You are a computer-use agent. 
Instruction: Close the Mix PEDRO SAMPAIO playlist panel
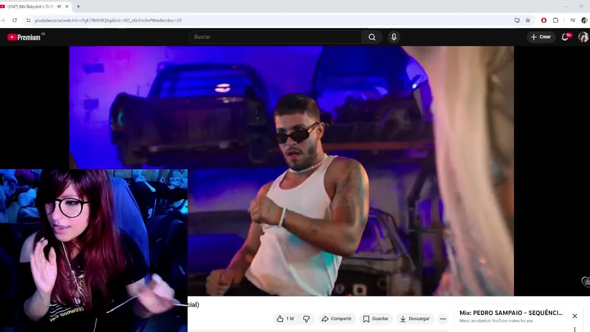coord(575,316)
